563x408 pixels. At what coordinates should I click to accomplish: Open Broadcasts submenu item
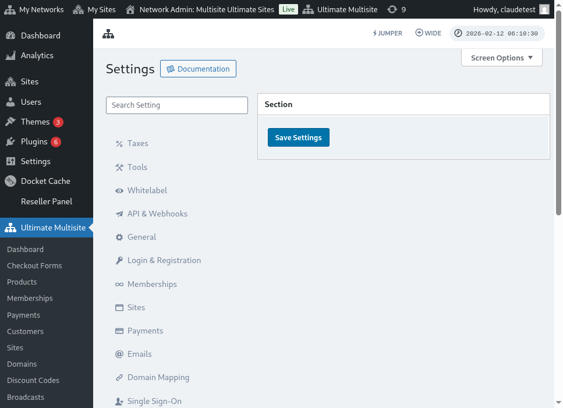click(x=26, y=397)
